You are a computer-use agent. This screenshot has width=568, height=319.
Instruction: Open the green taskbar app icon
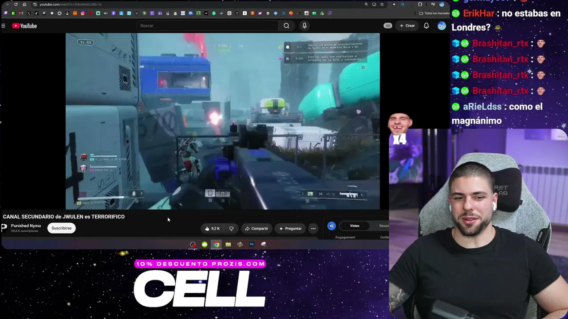pos(205,245)
